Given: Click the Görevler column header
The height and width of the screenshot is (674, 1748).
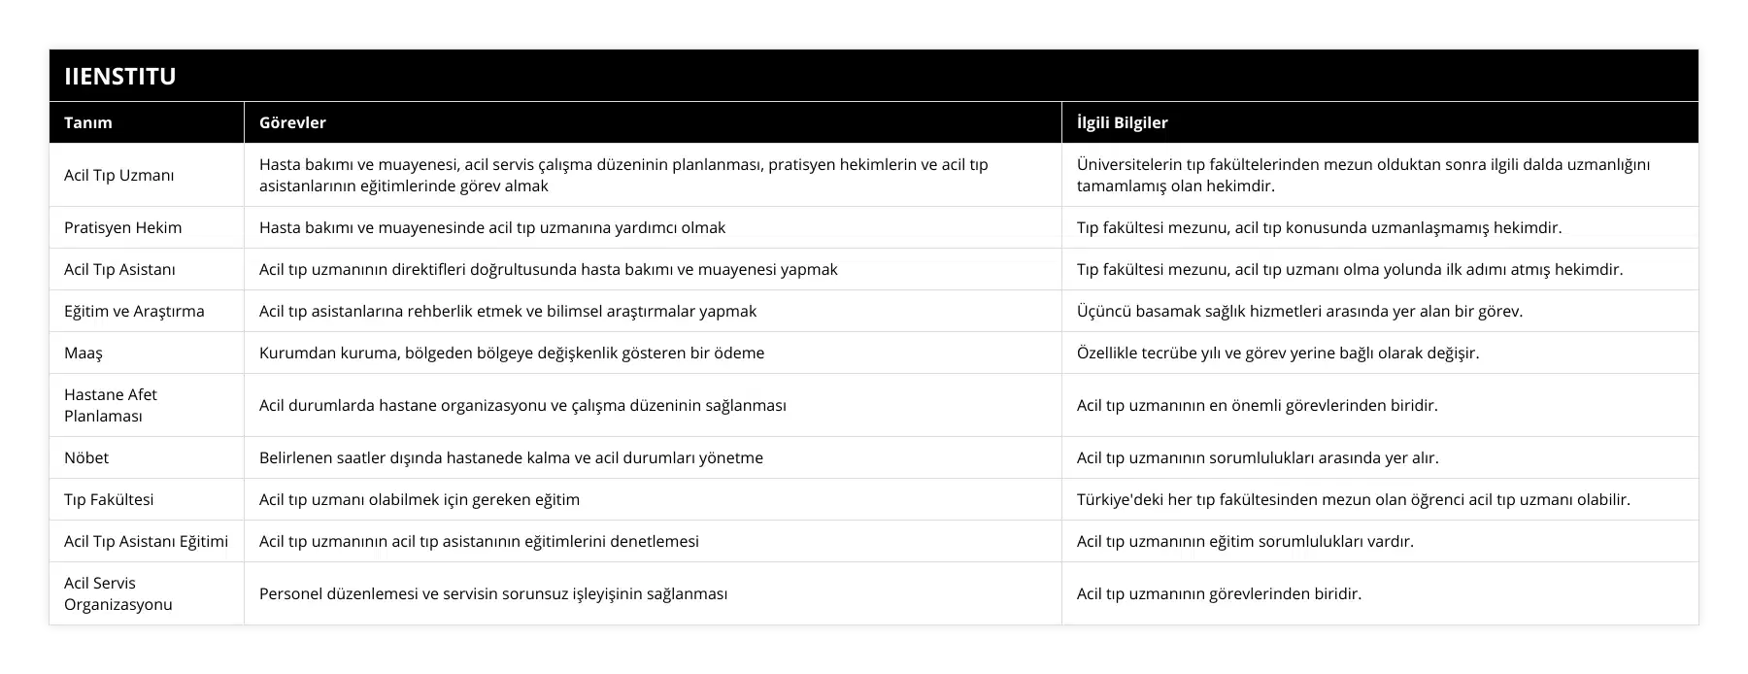Looking at the screenshot, I should coord(292,122).
